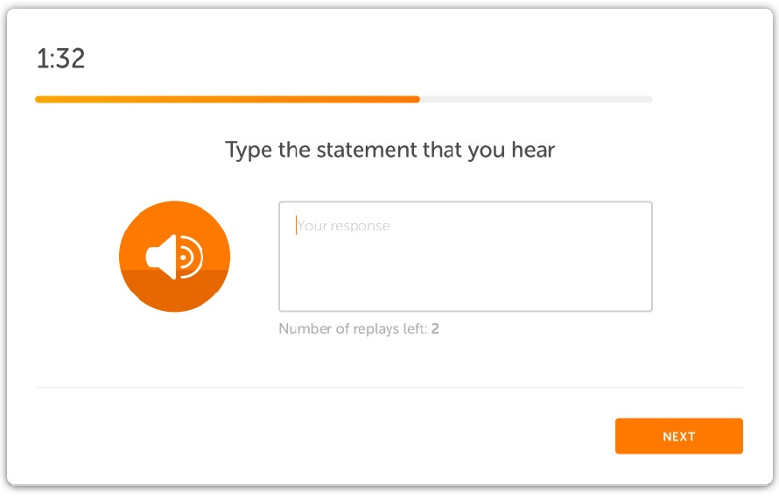Screen dimensions: 779x500
Task: Click the sound waves on the speaker icon
Action: click(x=191, y=257)
